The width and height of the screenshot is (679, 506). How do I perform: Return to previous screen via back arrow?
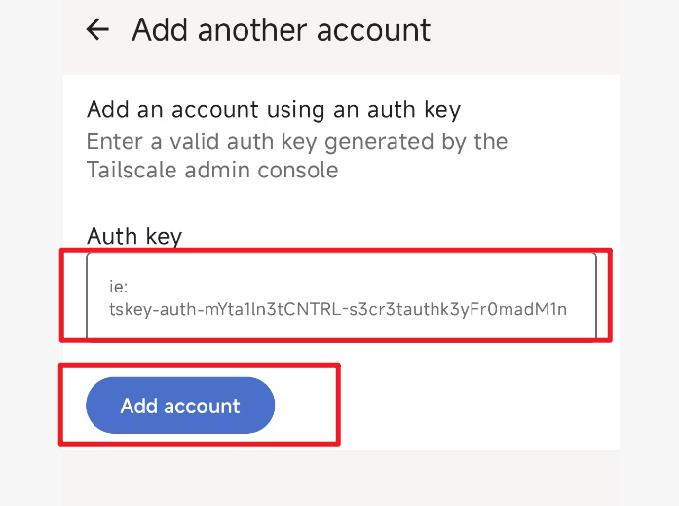pos(97,30)
